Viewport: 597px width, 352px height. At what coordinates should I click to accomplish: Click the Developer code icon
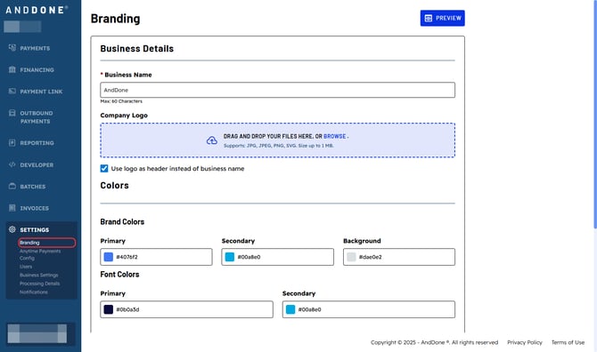(x=12, y=164)
